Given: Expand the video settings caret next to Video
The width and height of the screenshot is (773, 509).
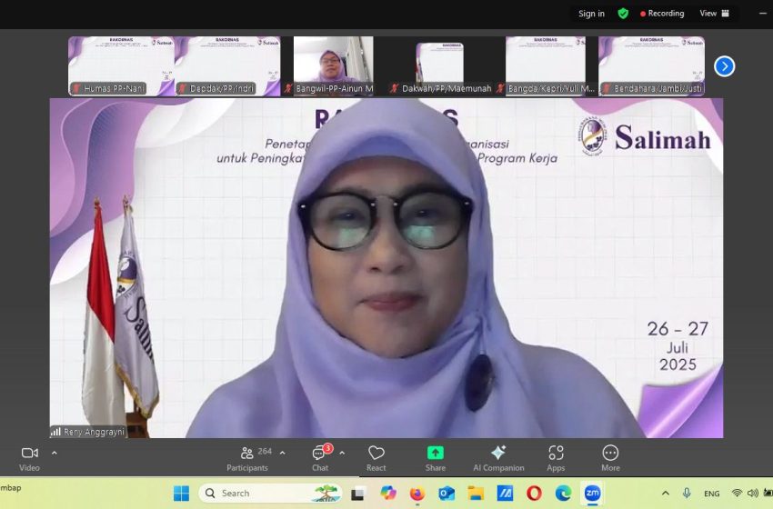Looking at the screenshot, I should coord(54,453).
